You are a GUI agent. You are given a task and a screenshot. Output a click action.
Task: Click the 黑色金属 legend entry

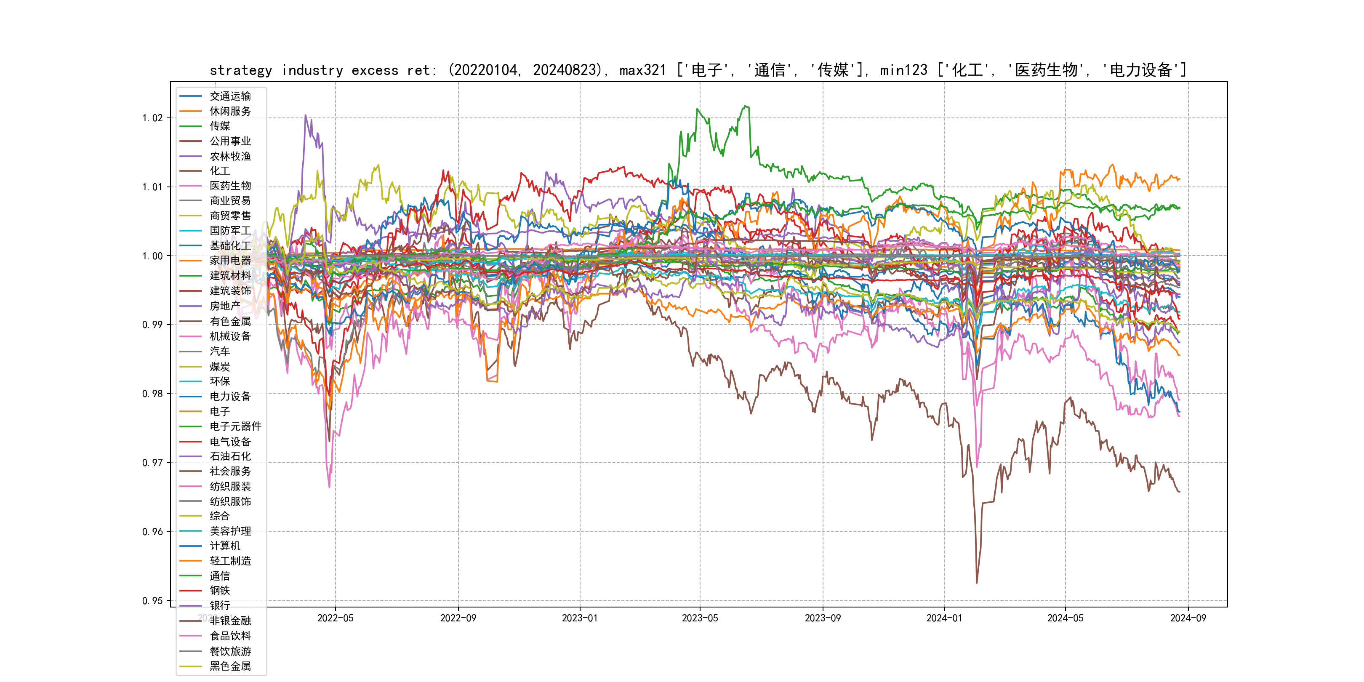230,666
